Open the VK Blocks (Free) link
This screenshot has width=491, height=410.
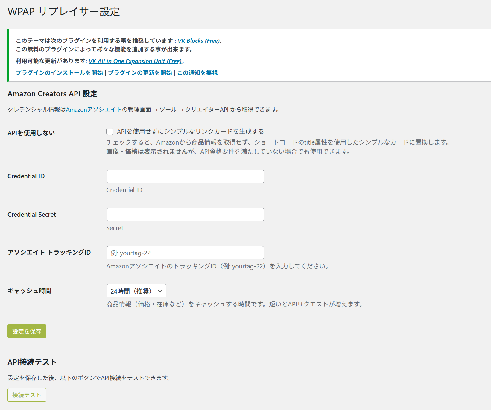pyautogui.click(x=199, y=41)
